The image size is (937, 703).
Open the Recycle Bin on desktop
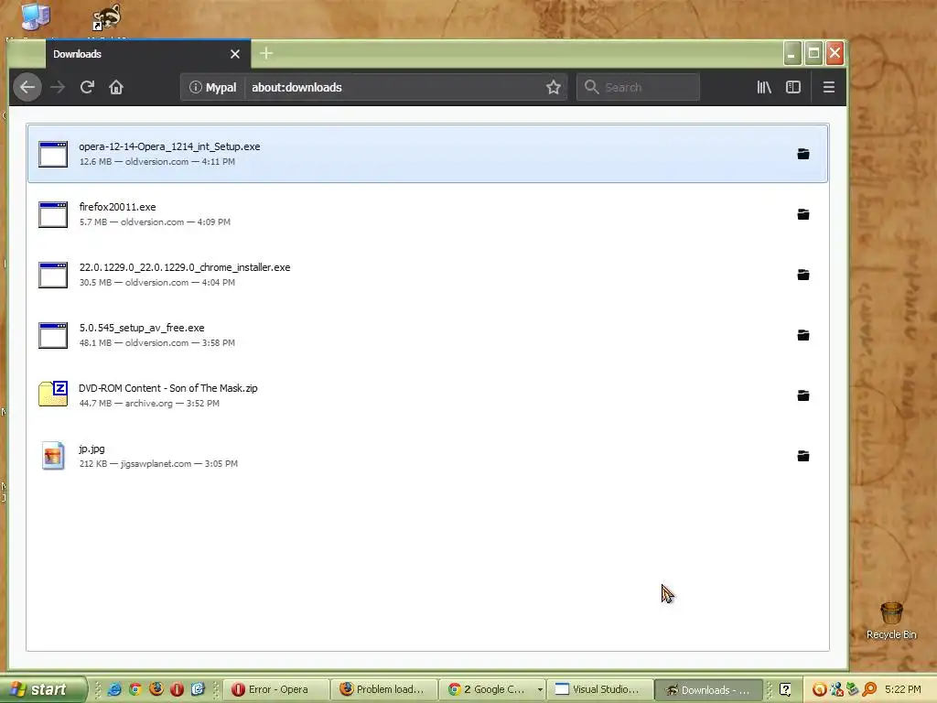[x=891, y=621]
